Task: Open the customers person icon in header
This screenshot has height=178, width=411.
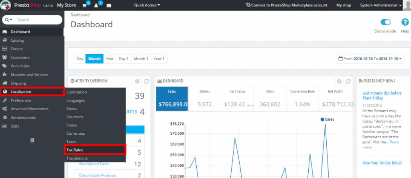Action: click(x=96, y=6)
